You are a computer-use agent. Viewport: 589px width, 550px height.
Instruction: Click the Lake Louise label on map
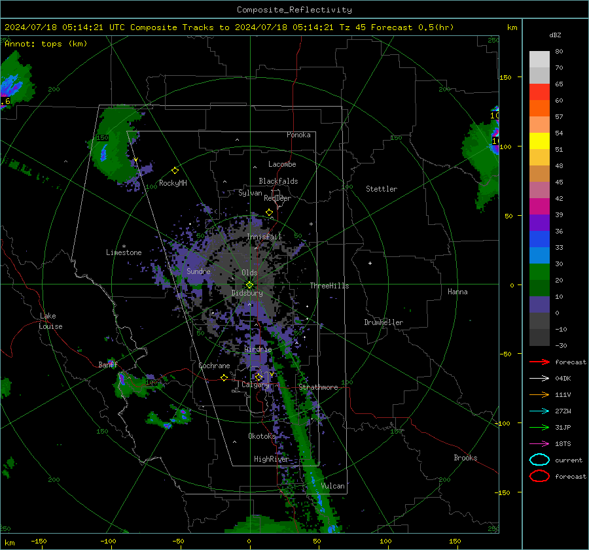click(x=51, y=321)
